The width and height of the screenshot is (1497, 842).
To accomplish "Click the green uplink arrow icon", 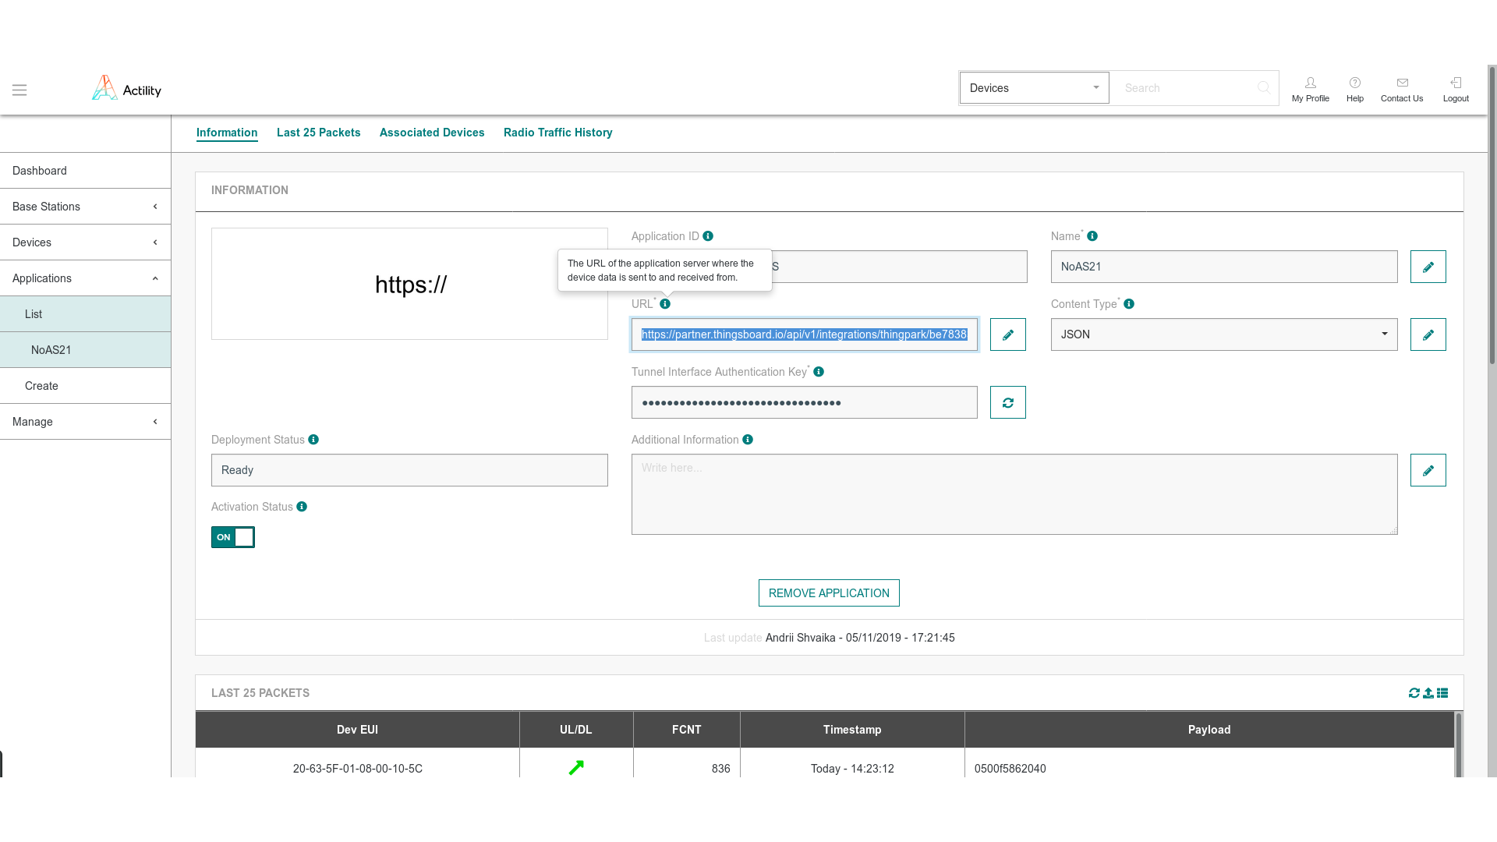I will click(576, 768).
